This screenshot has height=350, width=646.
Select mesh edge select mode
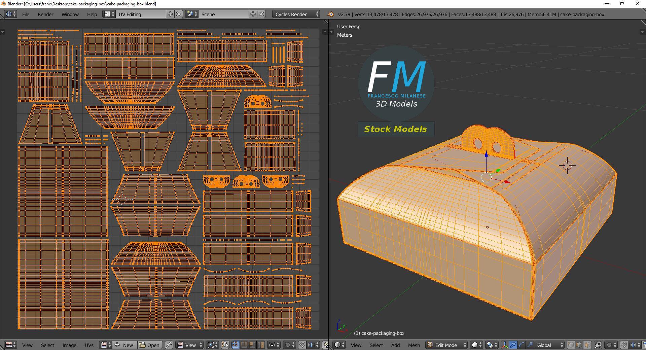click(579, 345)
